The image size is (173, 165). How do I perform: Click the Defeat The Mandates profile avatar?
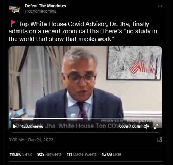click(x=15, y=9)
